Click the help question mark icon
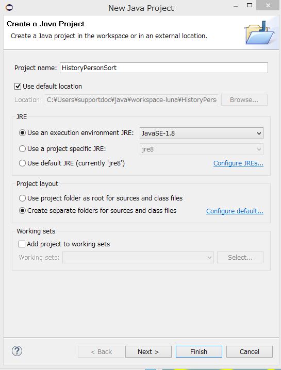This screenshot has height=370, width=281. [x=17, y=351]
